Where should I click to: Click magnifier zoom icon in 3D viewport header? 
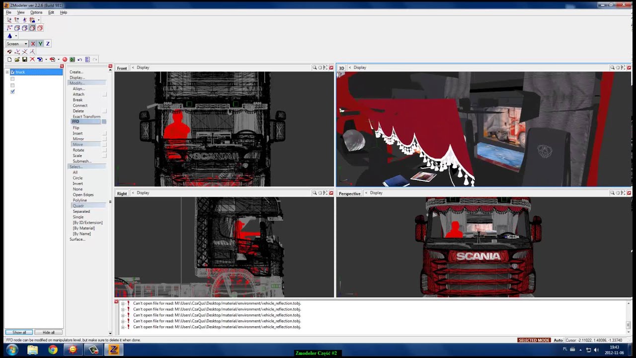coord(613,68)
